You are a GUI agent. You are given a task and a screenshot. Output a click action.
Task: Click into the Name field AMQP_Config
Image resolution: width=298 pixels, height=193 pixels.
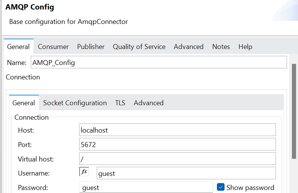(159, 62)
